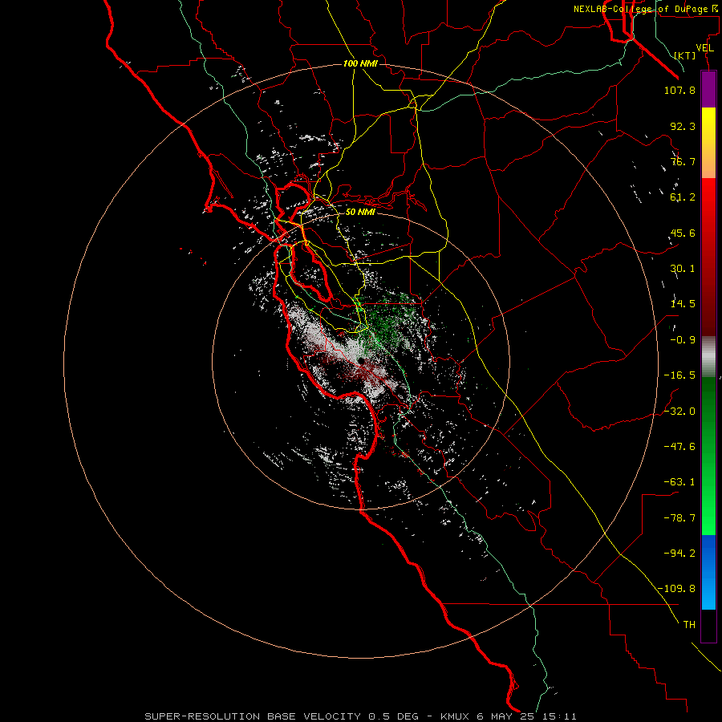The image size is (722, 722).
Task: Click the [KT] units label
Action: [x=685, y=55]
